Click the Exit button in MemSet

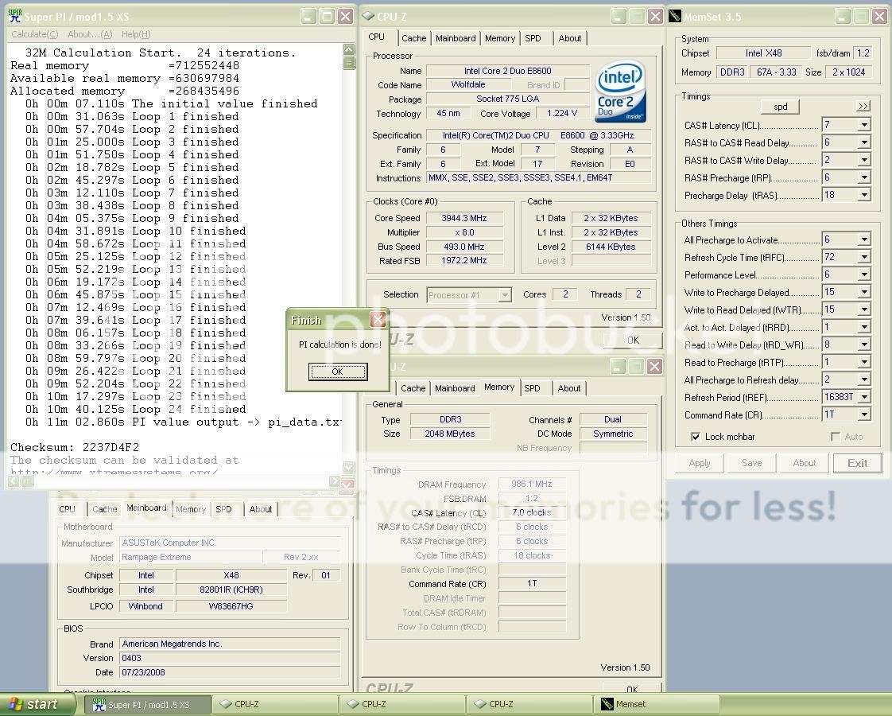857,463
